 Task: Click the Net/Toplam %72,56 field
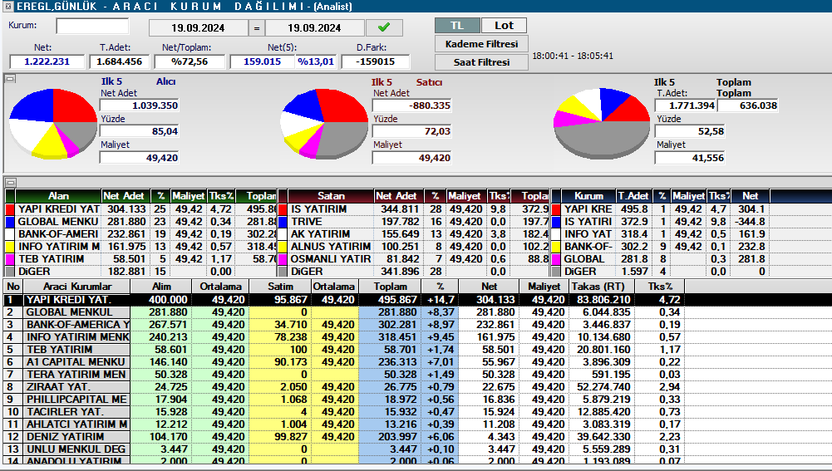tap(190, 61)
